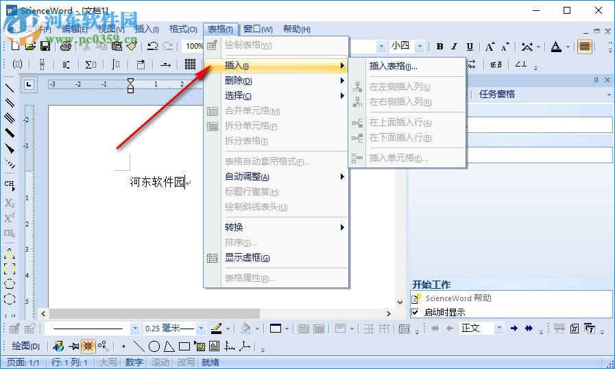Image resolution: width=615 pixels, height=369 pixels.
Task: Toggle Bold formatting
Action: pyautogui.click(x=439, y=47)
